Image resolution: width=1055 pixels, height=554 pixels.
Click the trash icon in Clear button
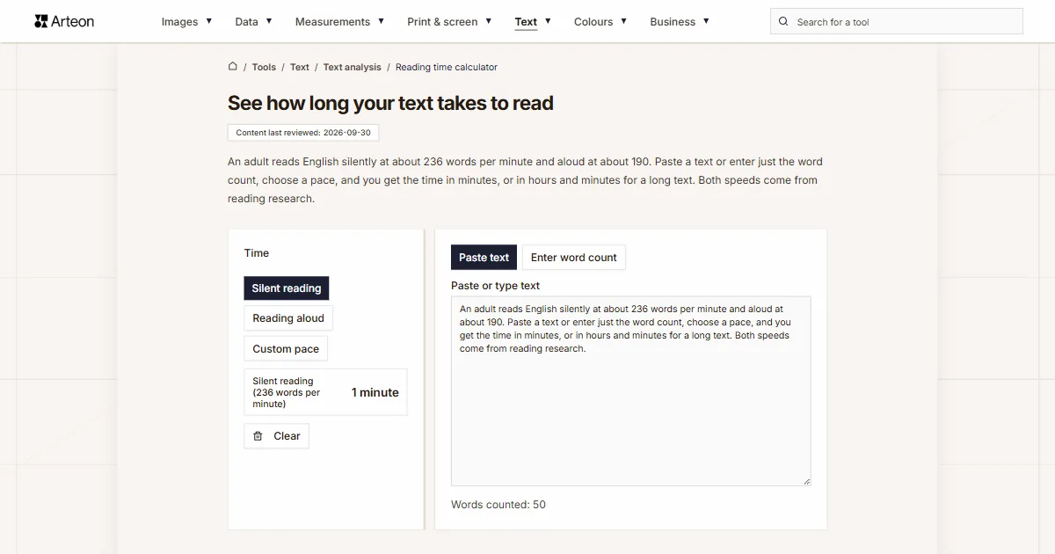(258, 436)
